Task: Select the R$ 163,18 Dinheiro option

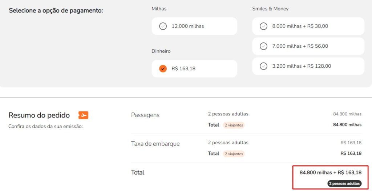Action: [x=194, y=68]
